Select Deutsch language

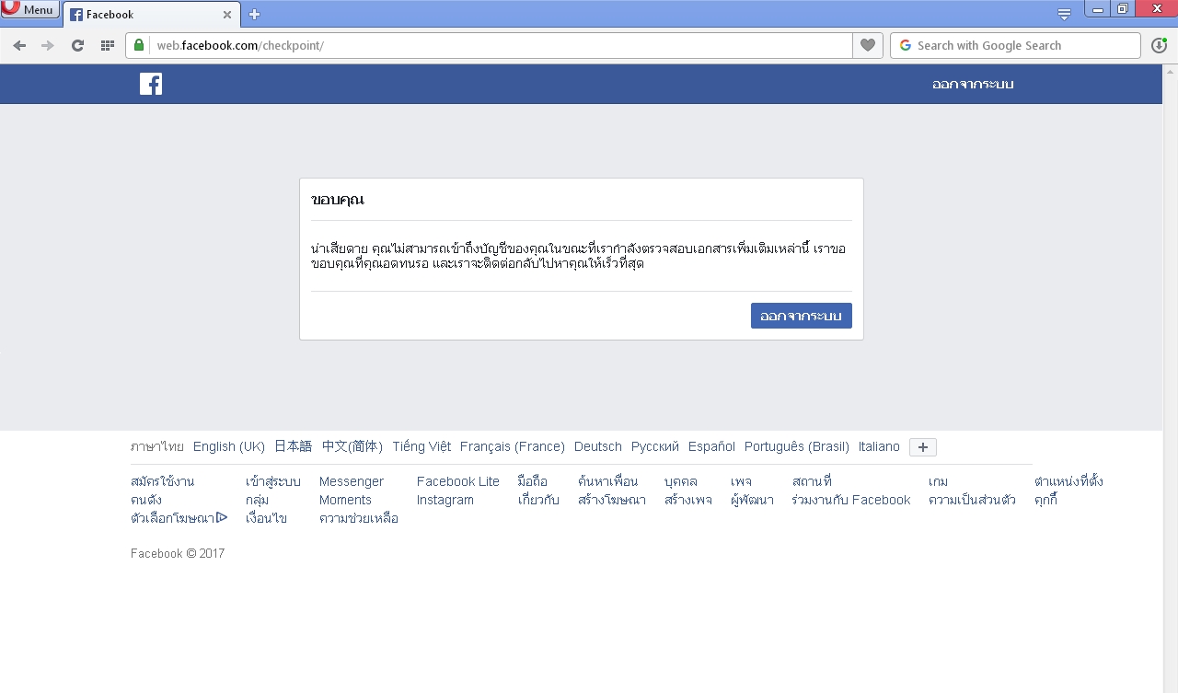pyautogui.click(x=598, y=446)
